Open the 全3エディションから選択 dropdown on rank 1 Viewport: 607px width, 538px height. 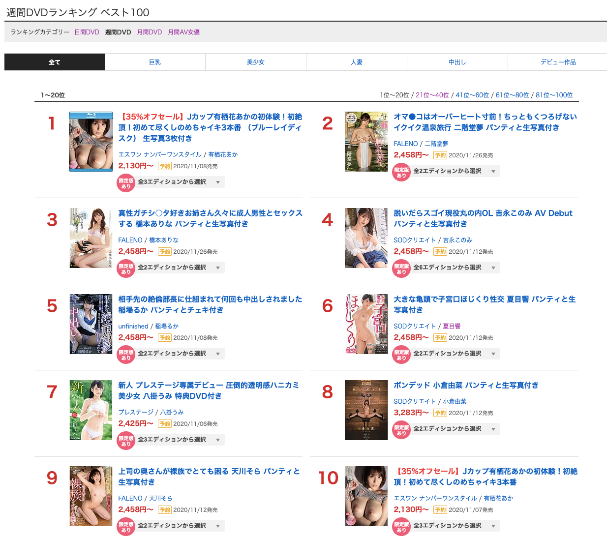click(x=180, y=182)
